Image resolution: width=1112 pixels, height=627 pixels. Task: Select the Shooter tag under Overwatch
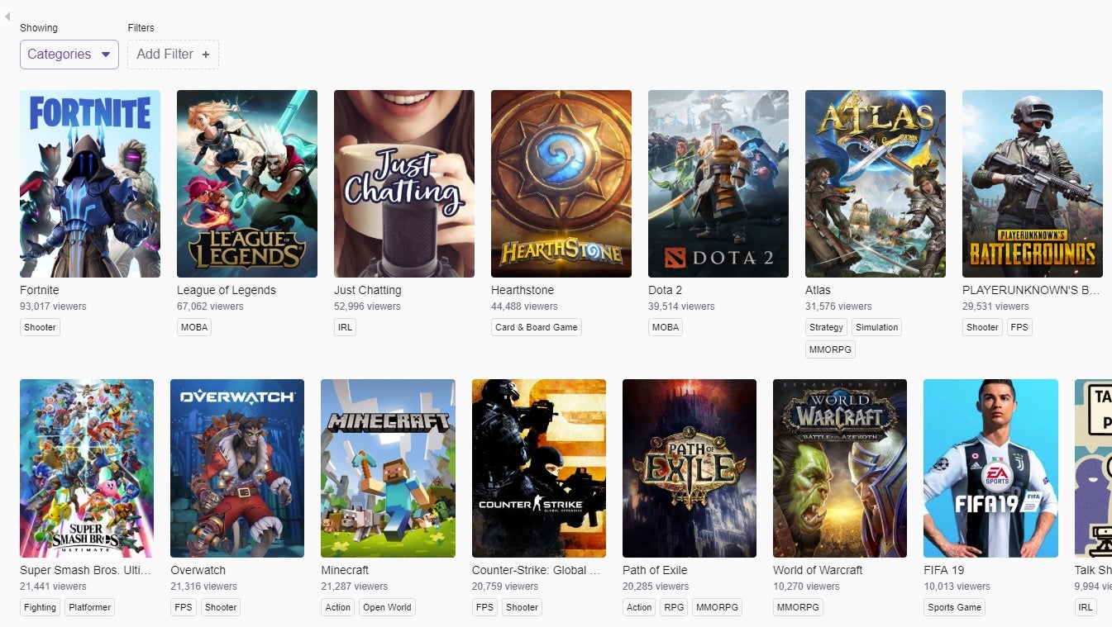click(221, 607)
